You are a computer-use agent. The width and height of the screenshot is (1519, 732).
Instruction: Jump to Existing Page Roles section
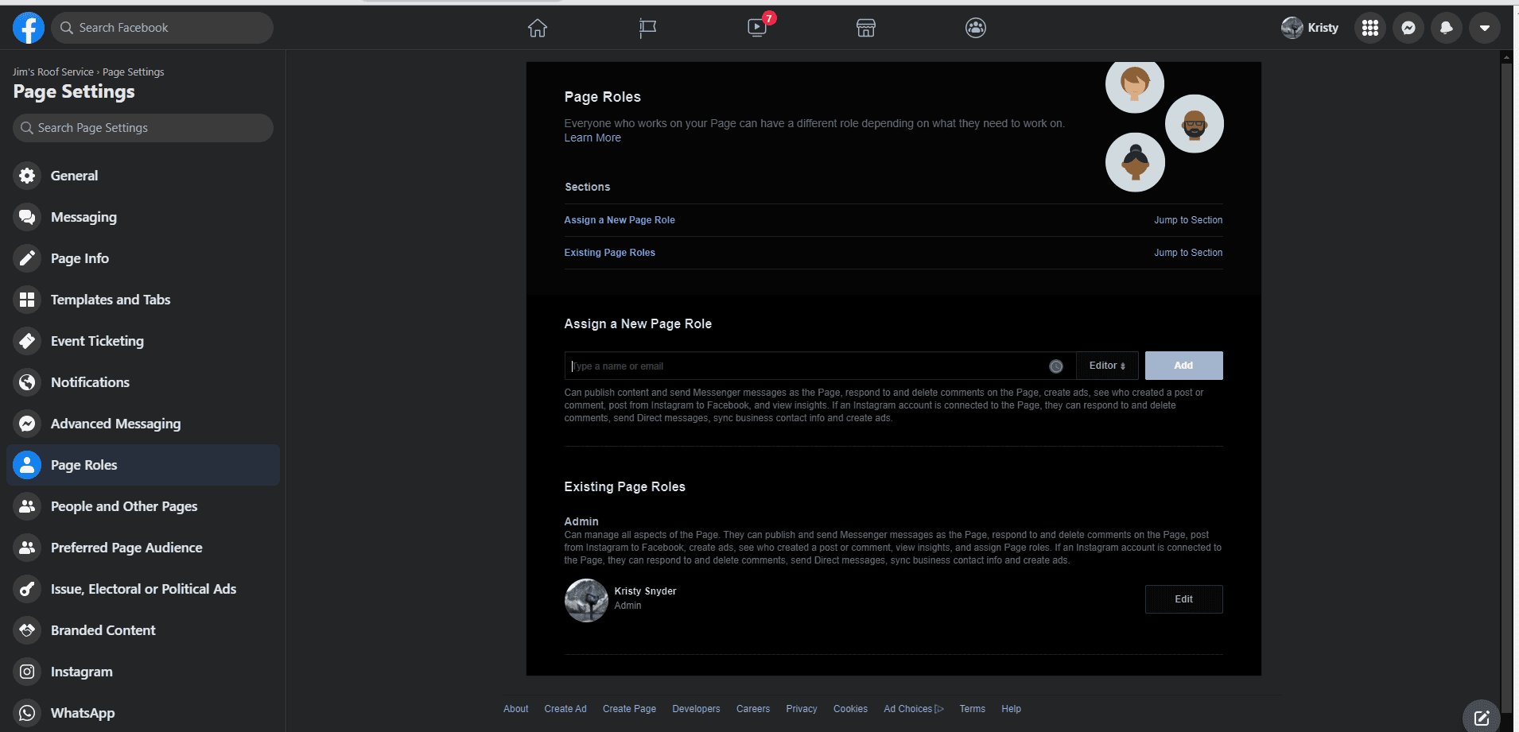[x=1188, y=253]
